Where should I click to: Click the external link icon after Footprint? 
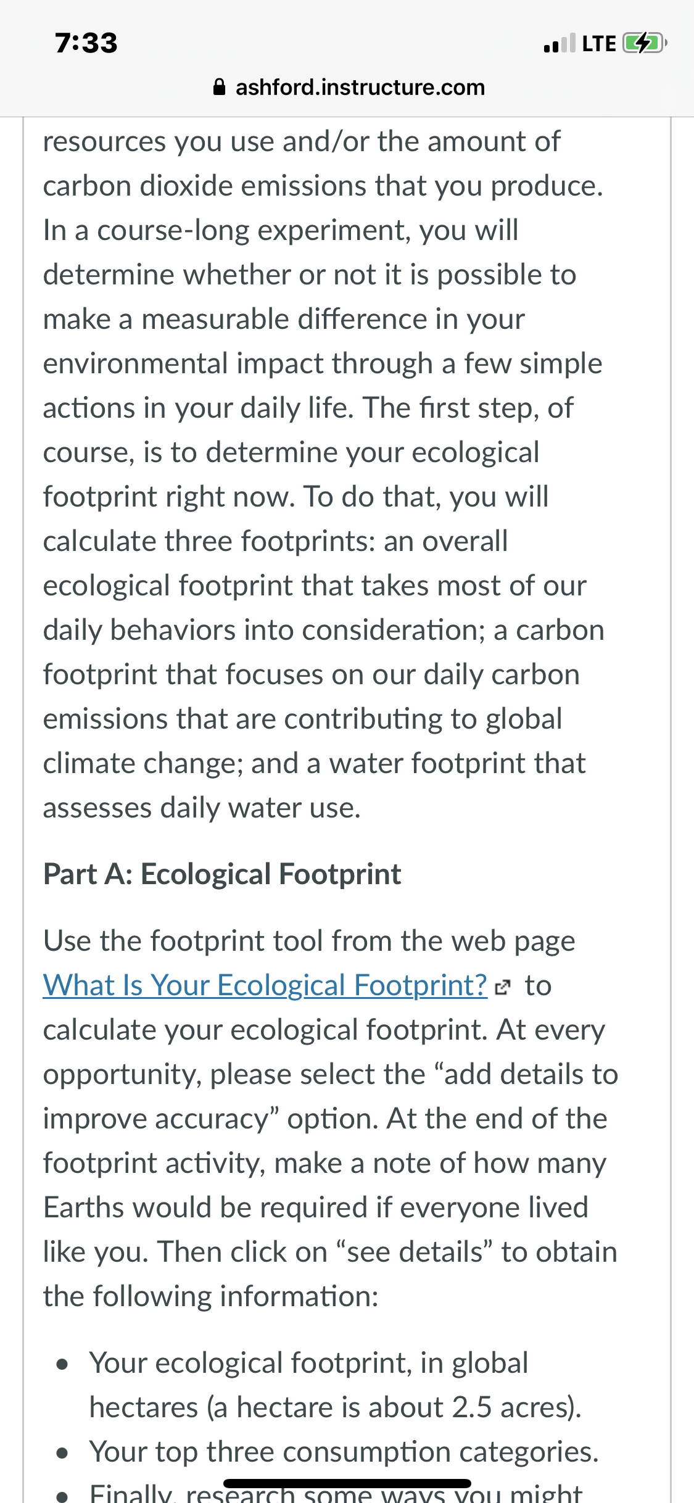(503, 988)
